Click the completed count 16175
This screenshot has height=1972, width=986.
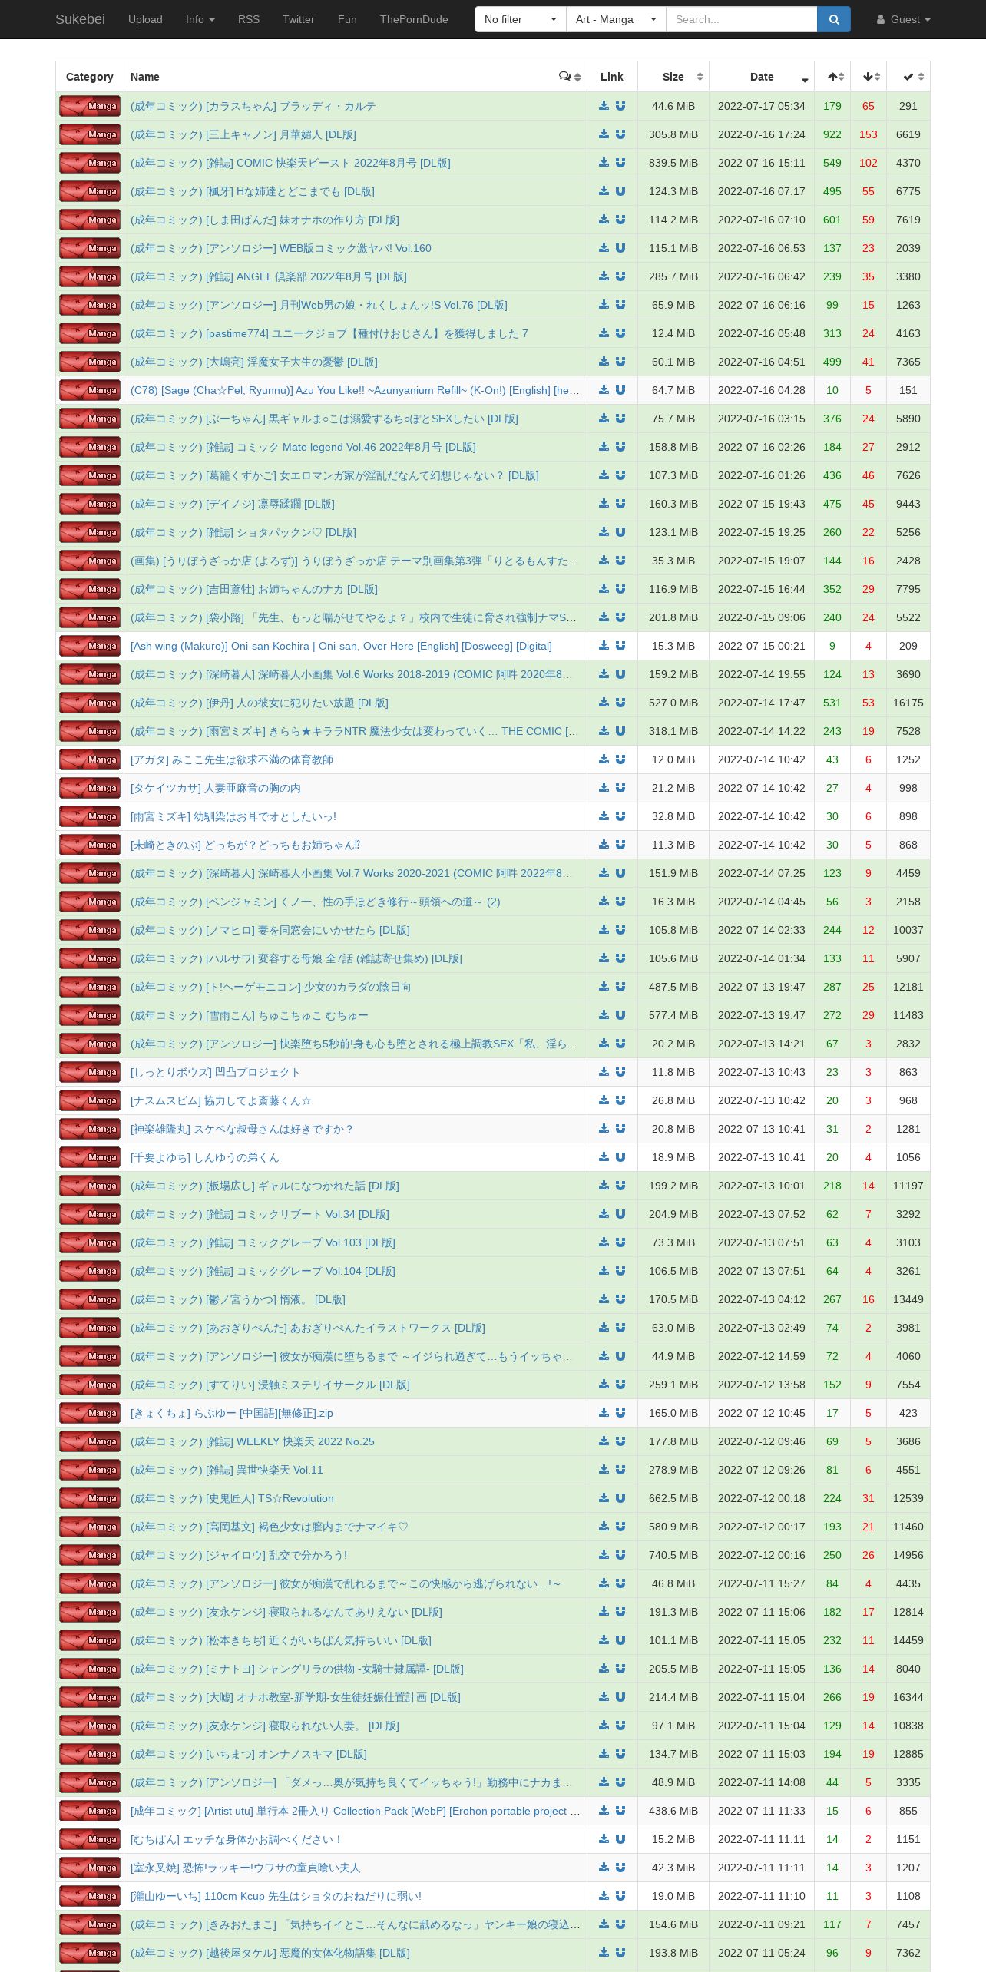tap(908, 703)
